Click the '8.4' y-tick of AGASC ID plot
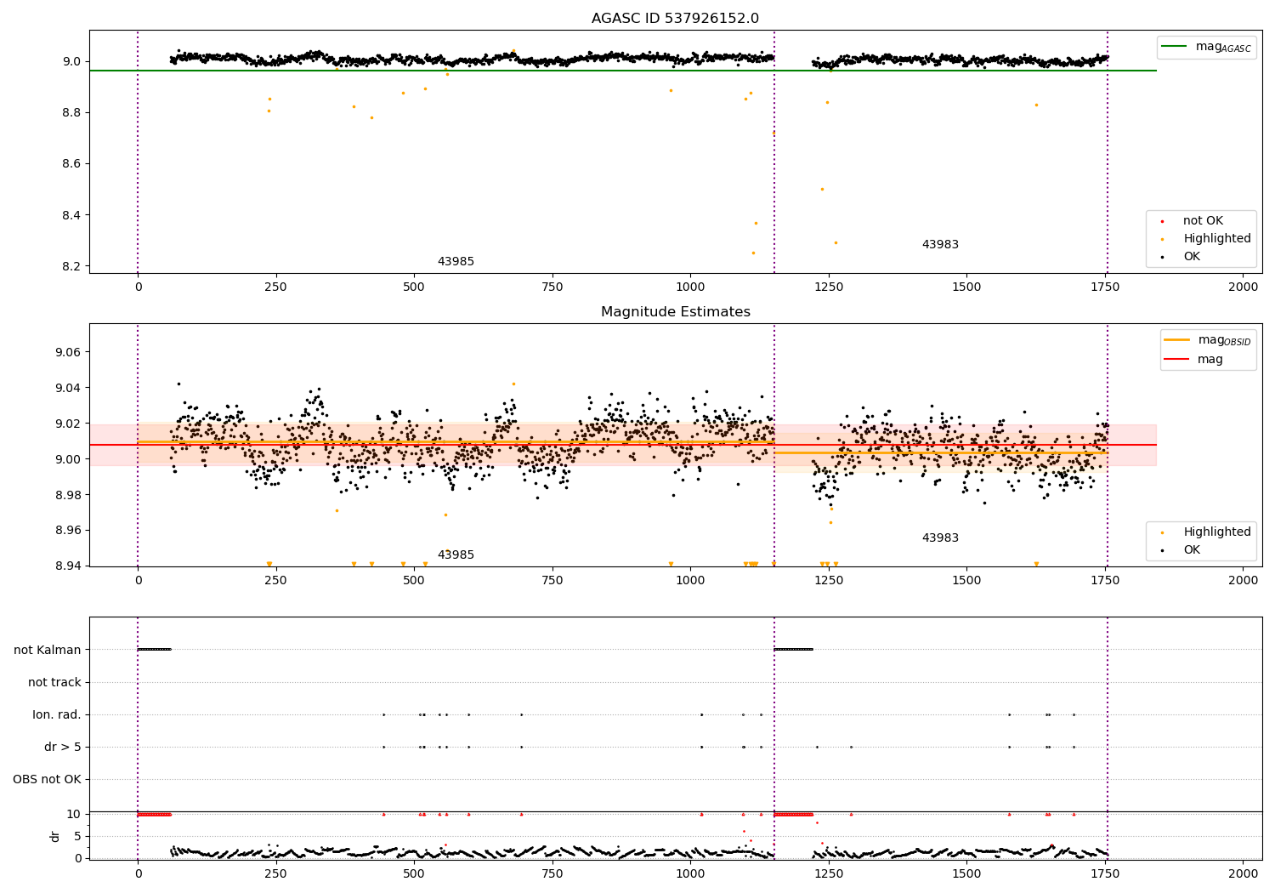1275x893 pixels. 71,215
